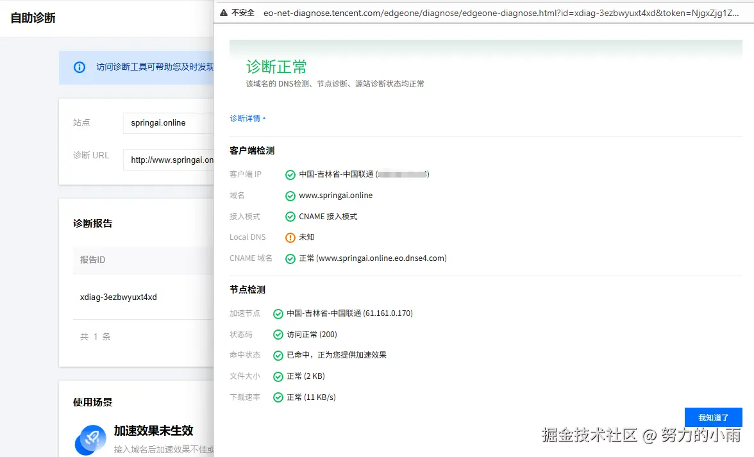The height and width of the screenshot is (457, 754).
Task: Click the 使用场景 heading
Action: click(x=92, y=403)
